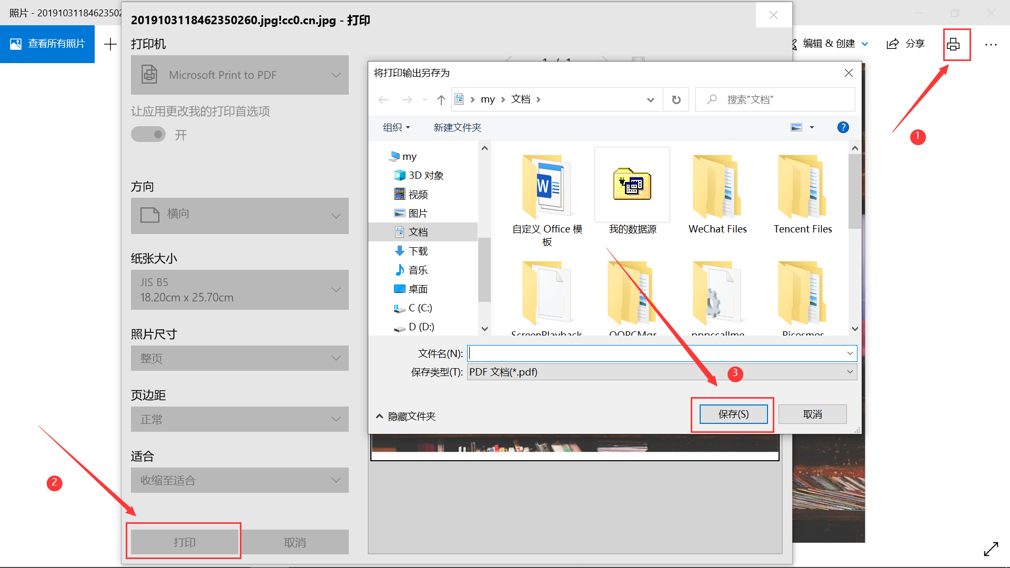1010x568 pixels.
Task: Click the 打印 button in print dialog
Action: click(185, 542)
